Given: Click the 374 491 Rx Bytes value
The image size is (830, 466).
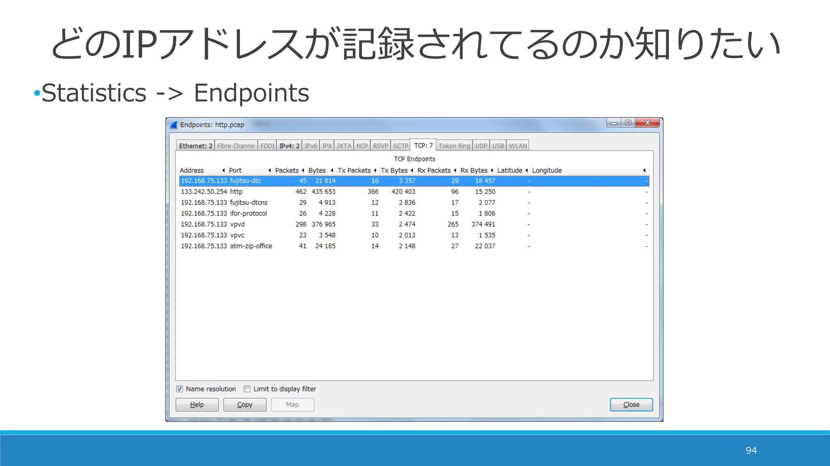Looking at the screenshot, I should pos(483,225).
